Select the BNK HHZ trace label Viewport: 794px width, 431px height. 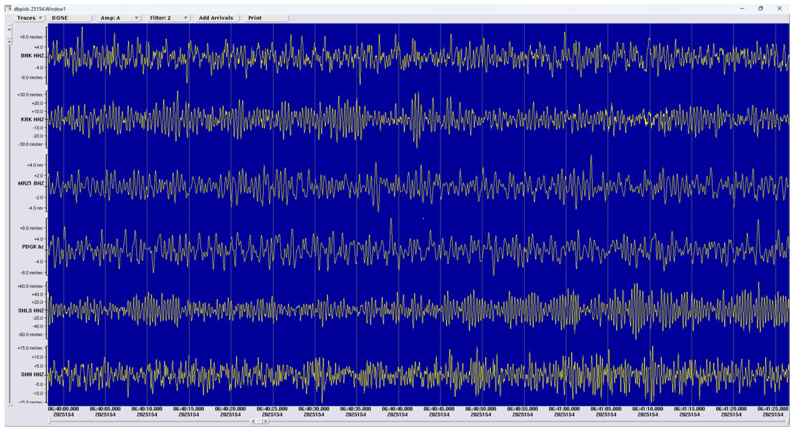(x=32, y=56)
